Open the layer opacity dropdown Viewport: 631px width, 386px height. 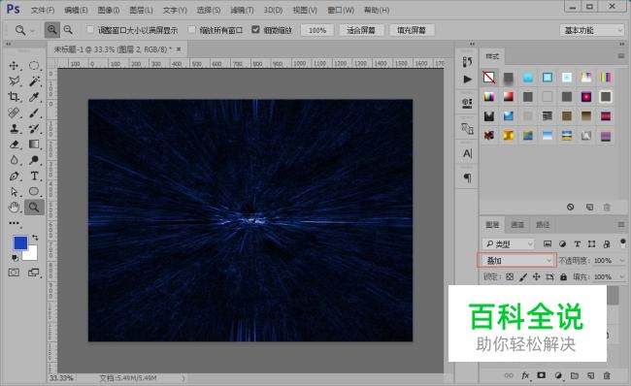click(621, 261)
